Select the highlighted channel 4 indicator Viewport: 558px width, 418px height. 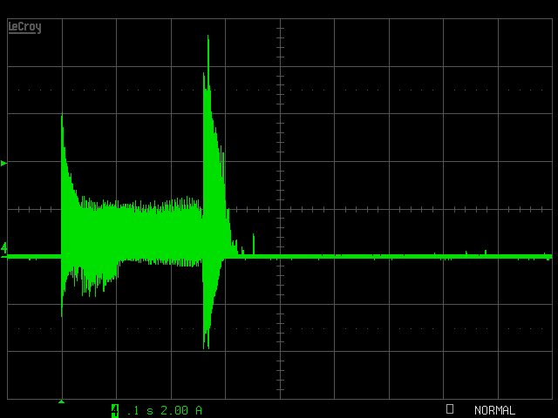coord(114,410)
